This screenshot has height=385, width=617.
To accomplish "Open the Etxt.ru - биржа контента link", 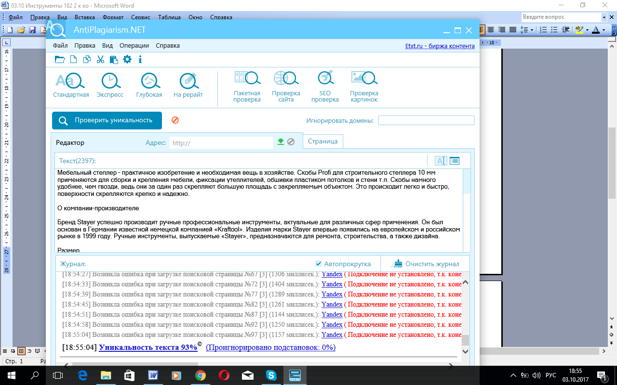I will [x=440, y=46].
